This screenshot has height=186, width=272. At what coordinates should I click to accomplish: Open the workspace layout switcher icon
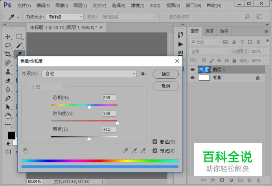(259, 17)
